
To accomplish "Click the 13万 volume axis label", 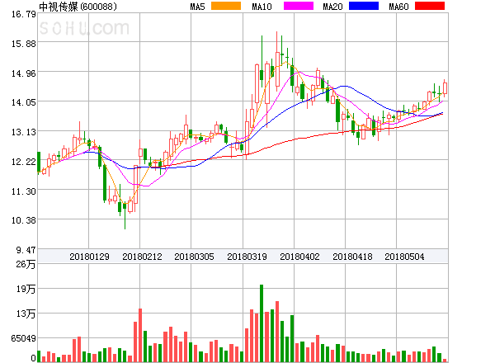I will click(26, 313).
